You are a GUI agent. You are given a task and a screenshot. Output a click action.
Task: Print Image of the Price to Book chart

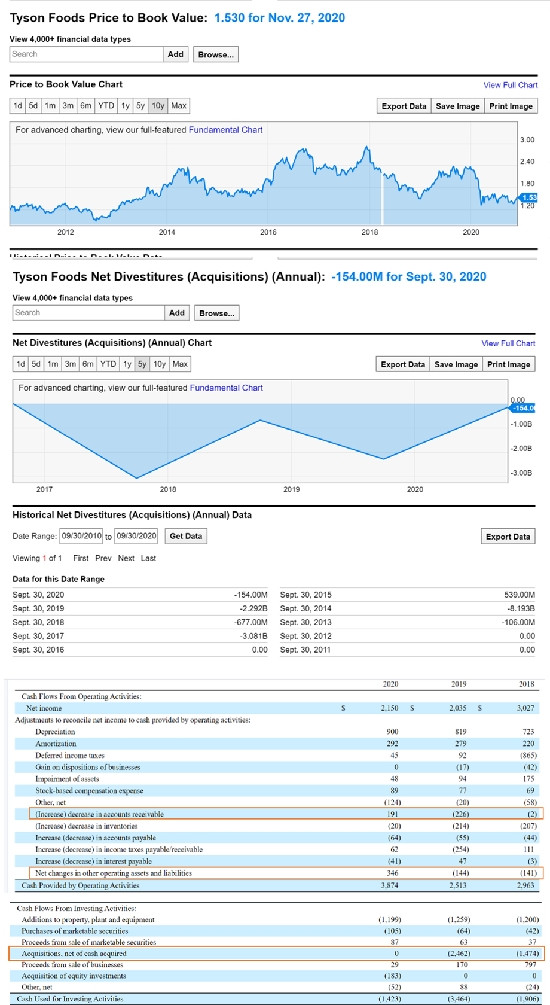(x=511, y=106)
